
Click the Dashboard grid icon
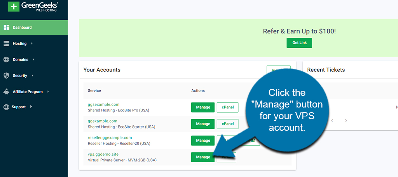coord(6,28)
